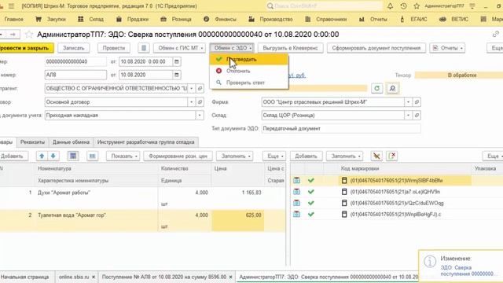Click the document structure icon button
The image size is (503, 283).
[x=144, y=48]
